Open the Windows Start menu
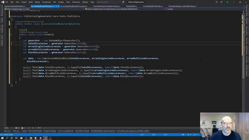 (2, 138)
